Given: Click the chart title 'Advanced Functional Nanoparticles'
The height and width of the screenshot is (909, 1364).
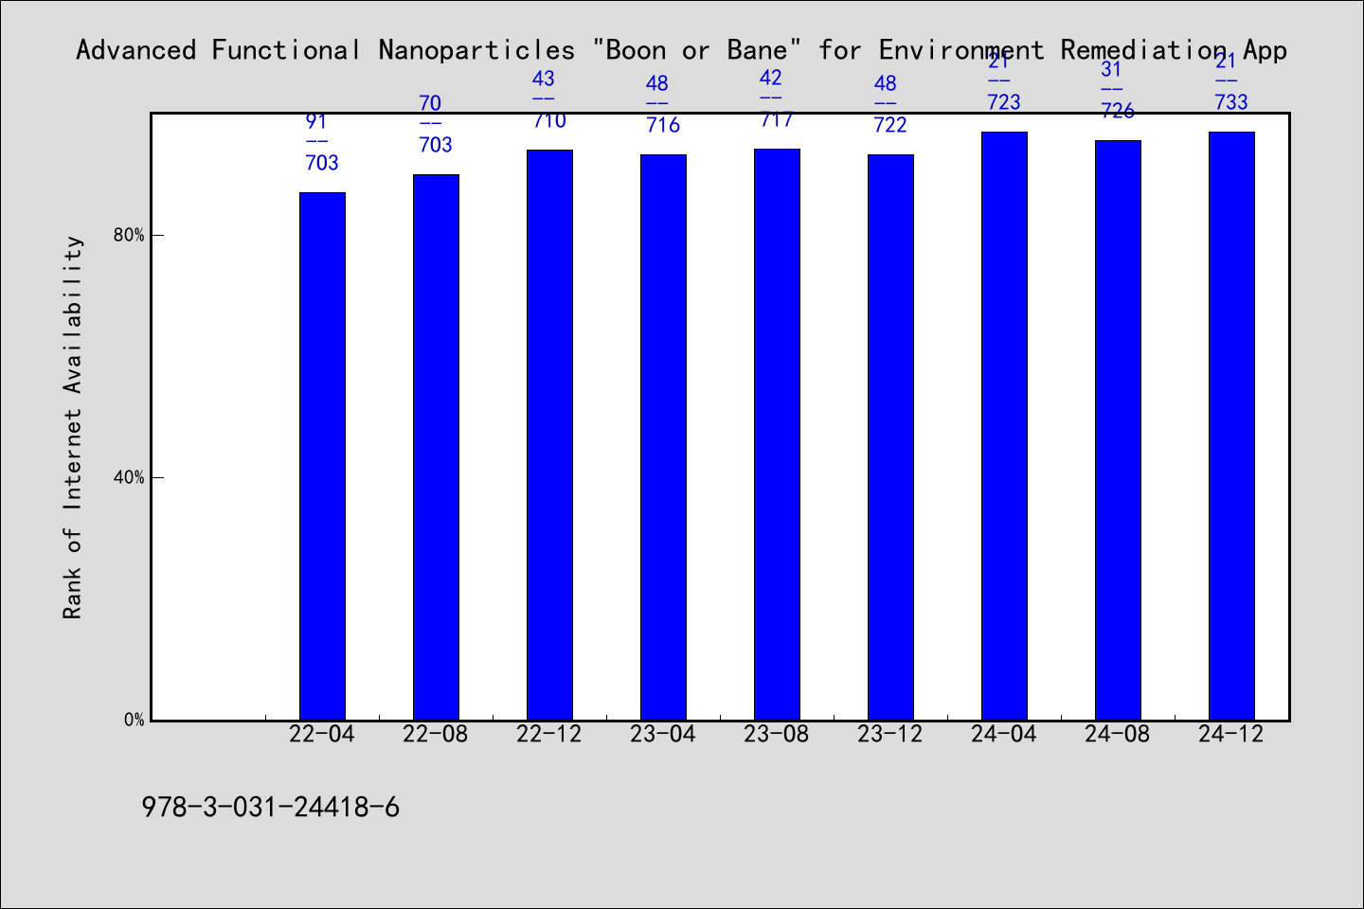Looking at the screenshot, I should [x=682, y=49].
